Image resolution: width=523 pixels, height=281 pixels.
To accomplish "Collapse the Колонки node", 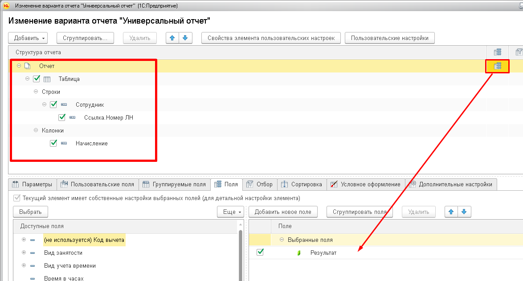I will click(36, 130).
